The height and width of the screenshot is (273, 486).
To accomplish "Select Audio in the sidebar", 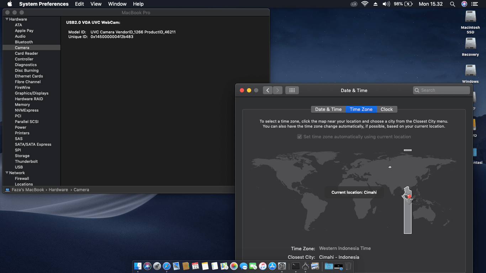I will [20, 36].
